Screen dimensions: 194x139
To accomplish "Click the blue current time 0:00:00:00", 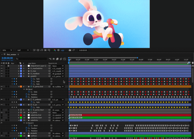I will tap(7, 58).
